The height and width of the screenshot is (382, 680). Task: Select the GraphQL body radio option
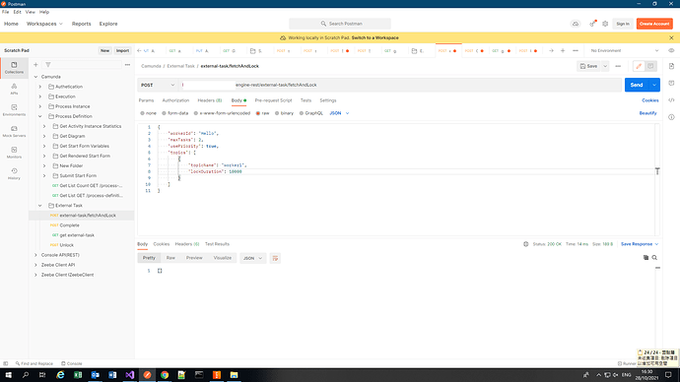click(x=311, y=113)
